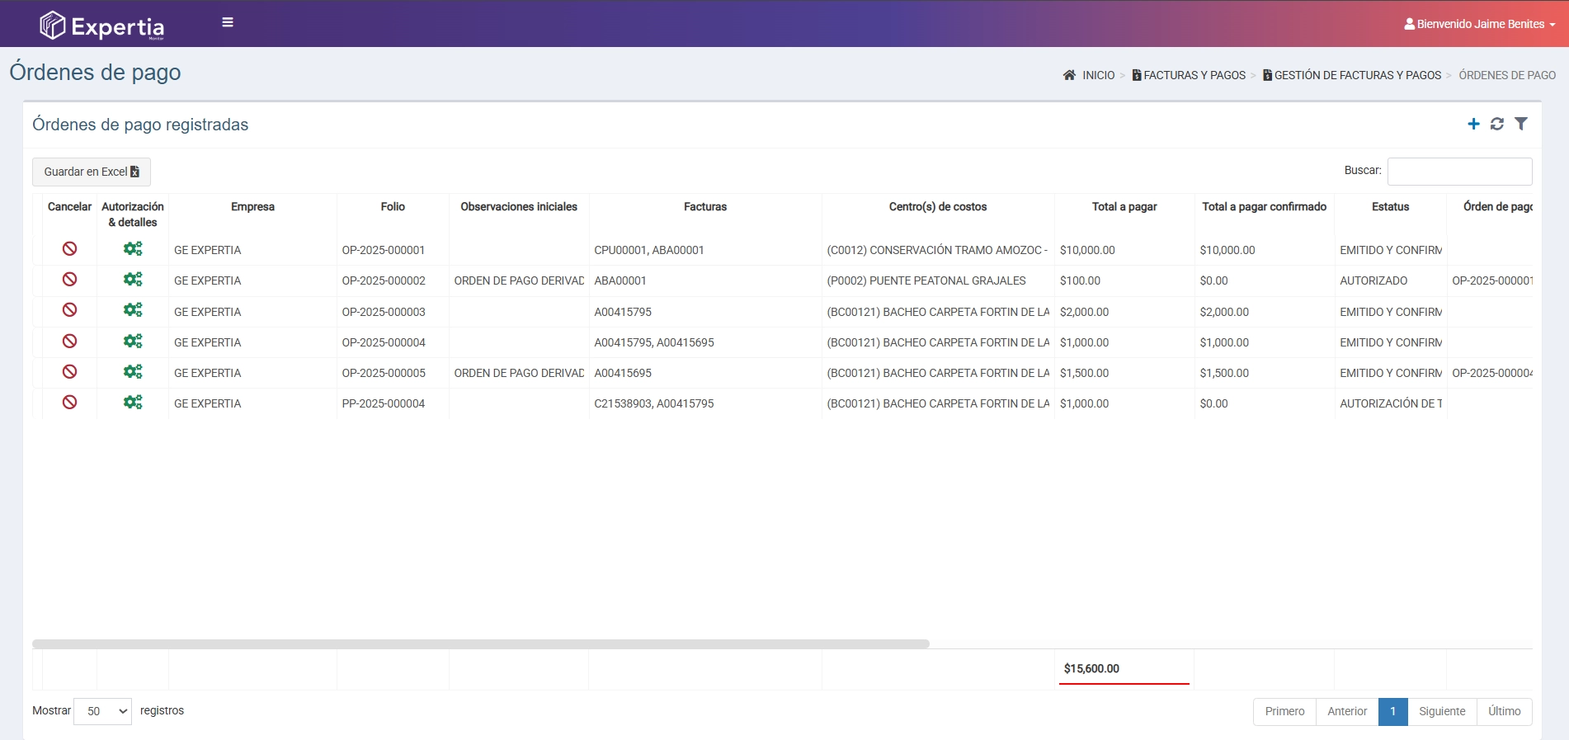Open authorization details for OP-2025-000004

click(133, 342)
